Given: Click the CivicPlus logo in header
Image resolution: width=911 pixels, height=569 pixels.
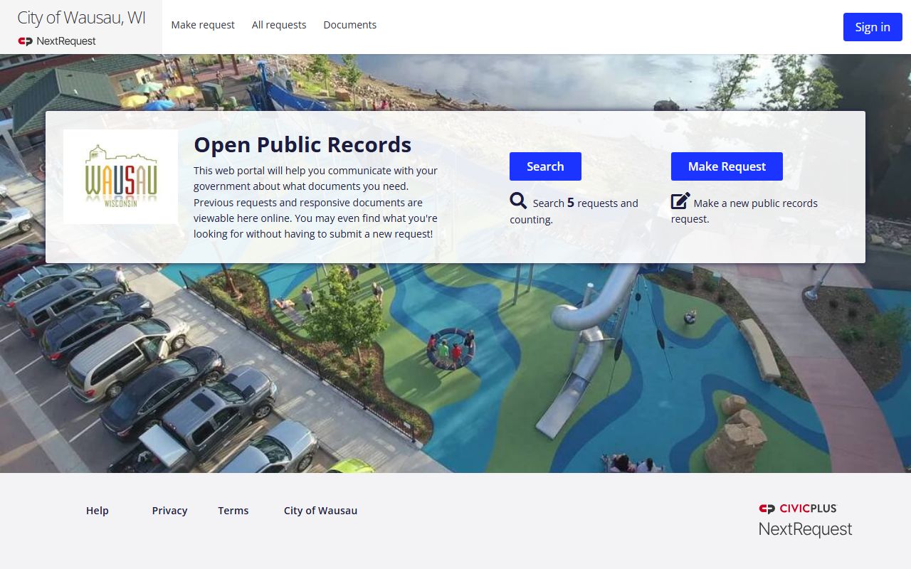Looking at the screenshot, I should tap(26, 41).
